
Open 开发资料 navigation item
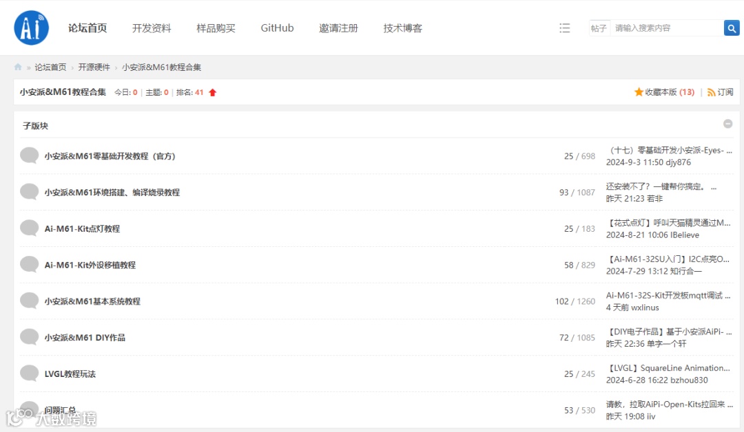coord(152,28)
